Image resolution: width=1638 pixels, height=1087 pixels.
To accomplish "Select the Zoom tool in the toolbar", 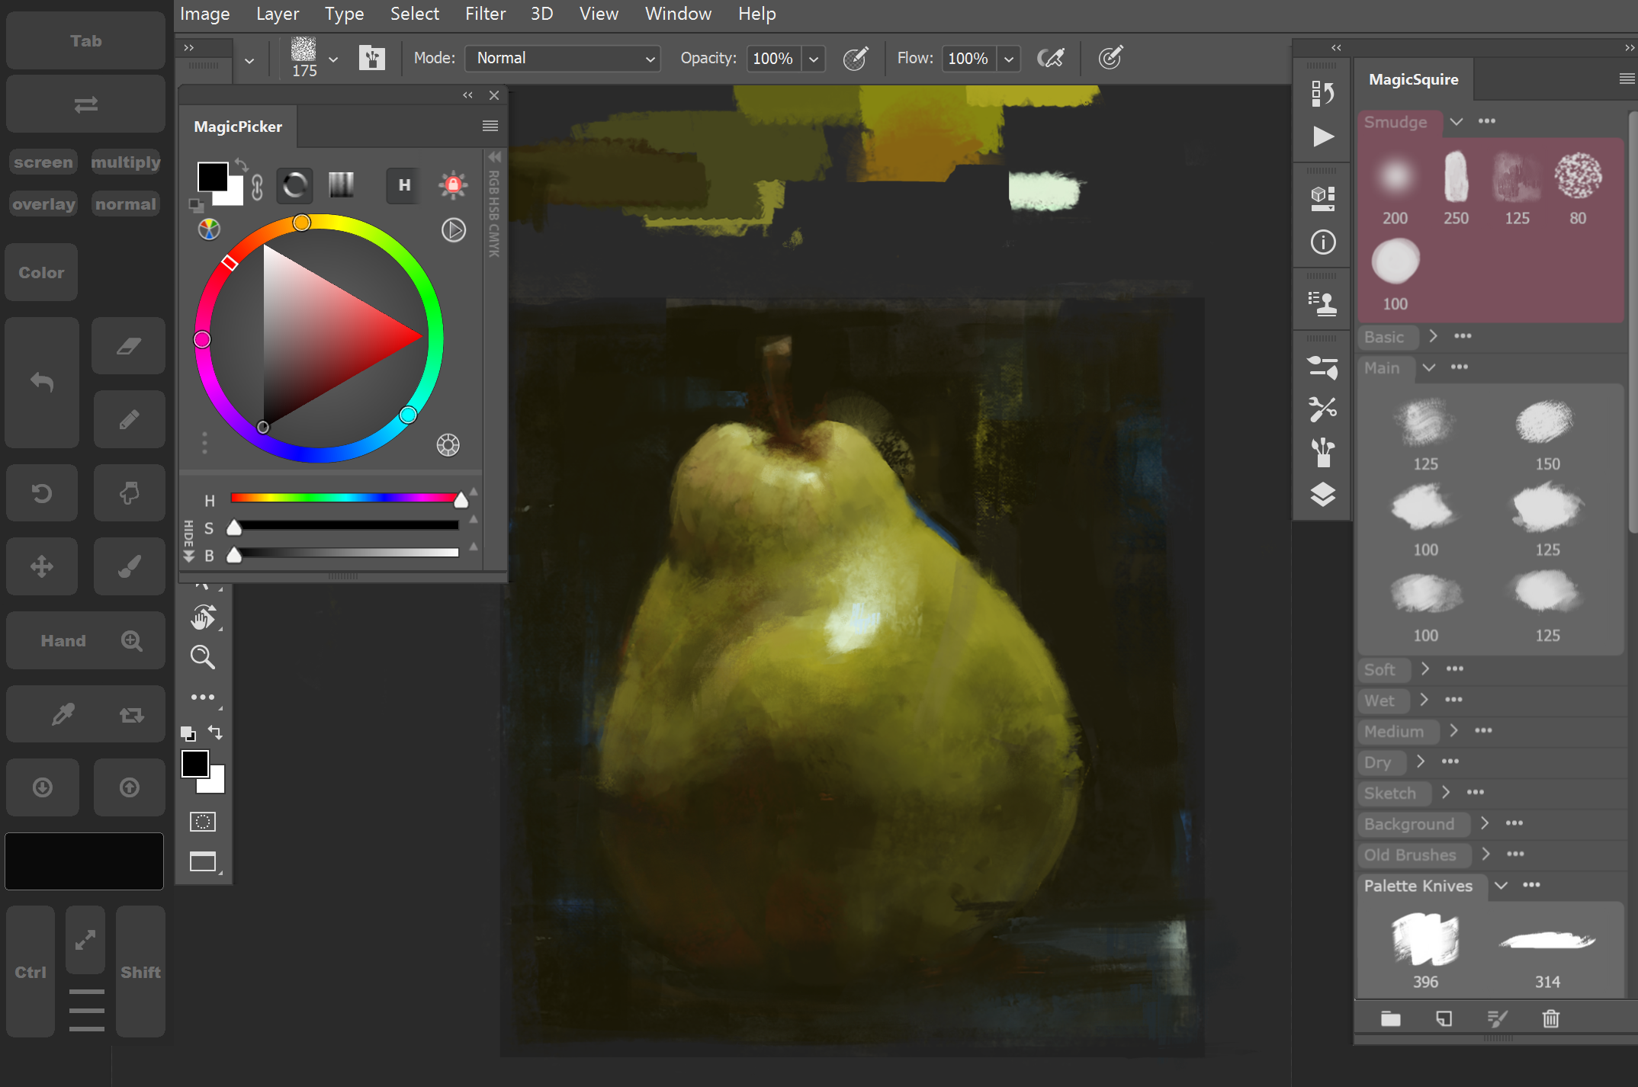I will (x=202, y=656).
